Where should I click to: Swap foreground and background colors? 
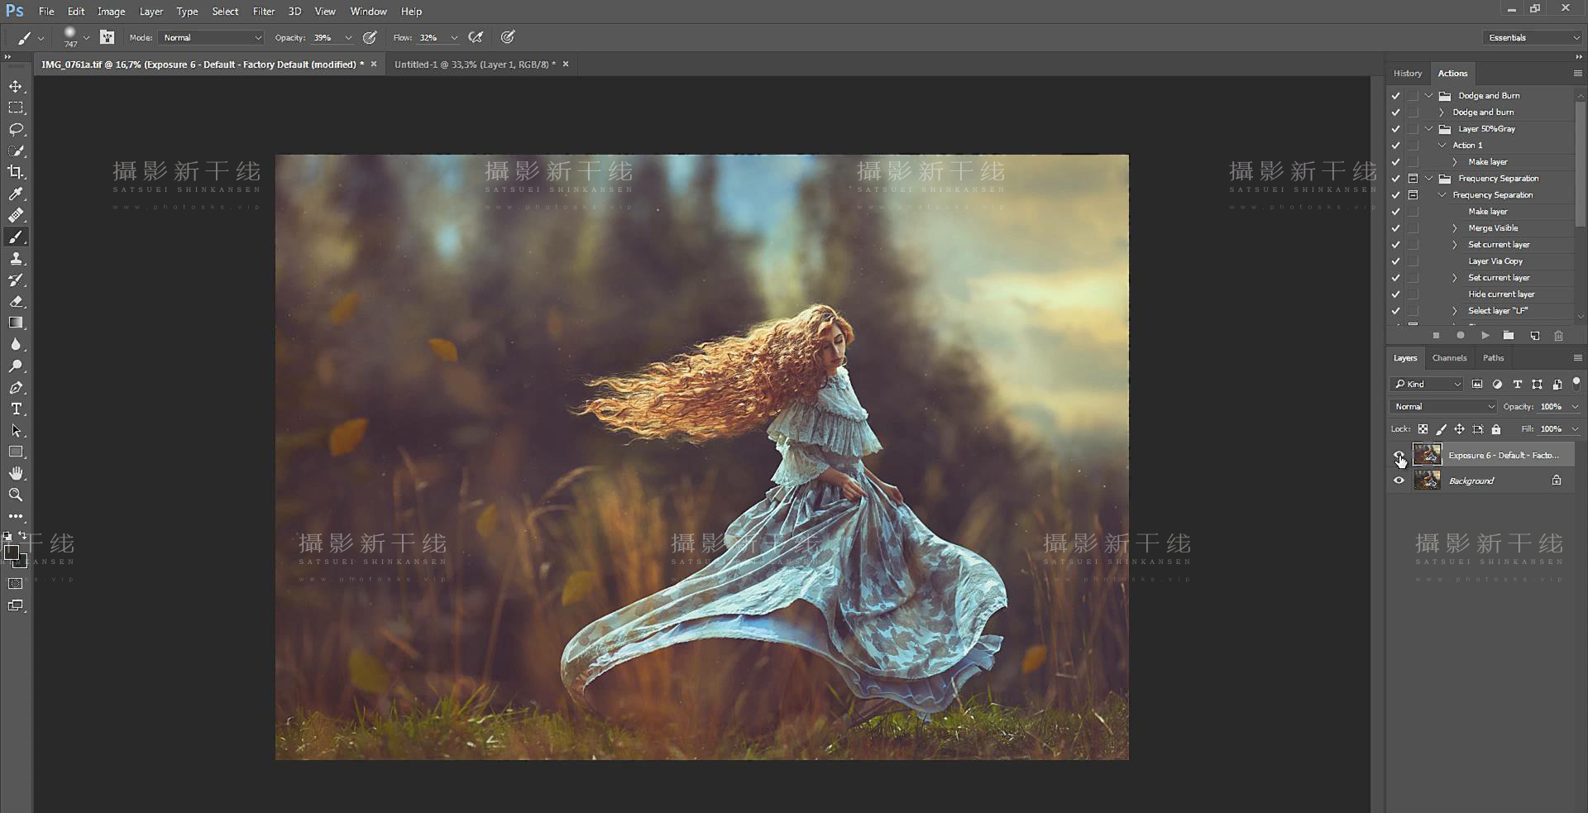click(x=23, y=536)
